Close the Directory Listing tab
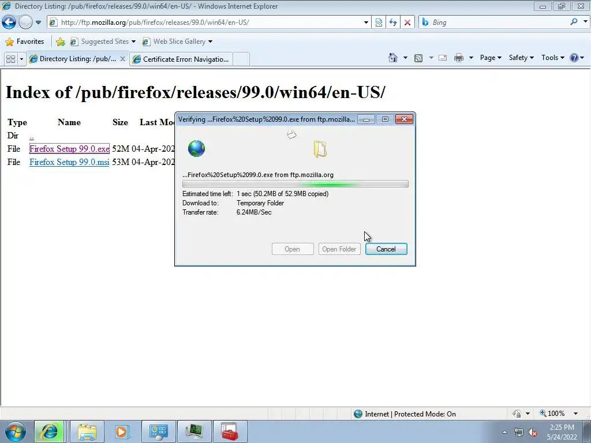 (122, 59)
